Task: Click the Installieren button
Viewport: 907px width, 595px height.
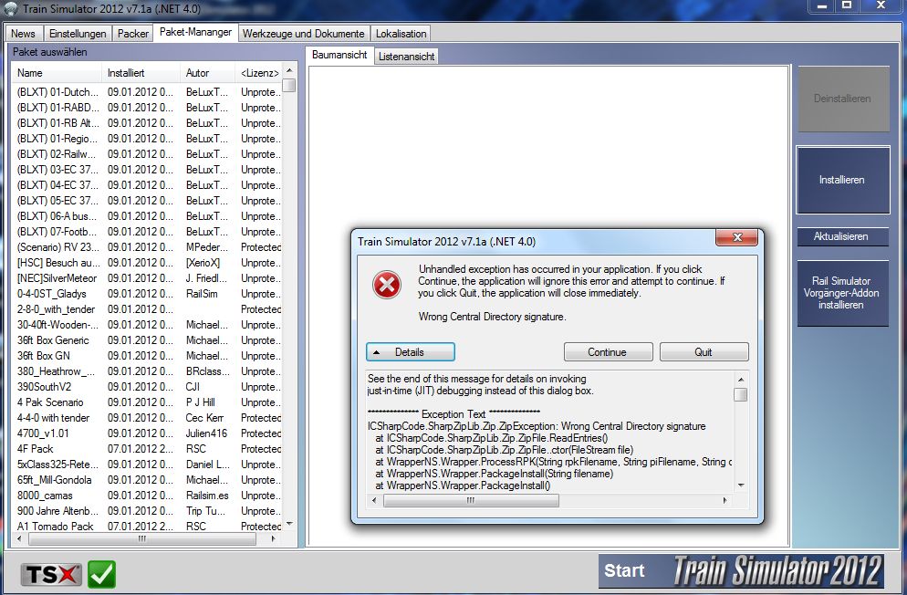Action: [843, 180]
